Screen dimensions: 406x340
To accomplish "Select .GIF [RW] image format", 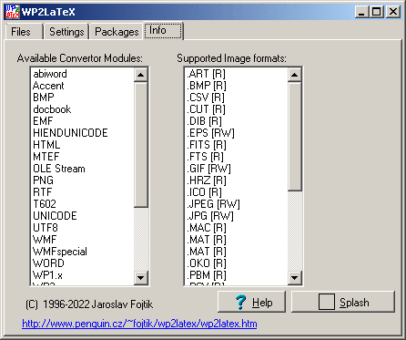I will [236, 169].
